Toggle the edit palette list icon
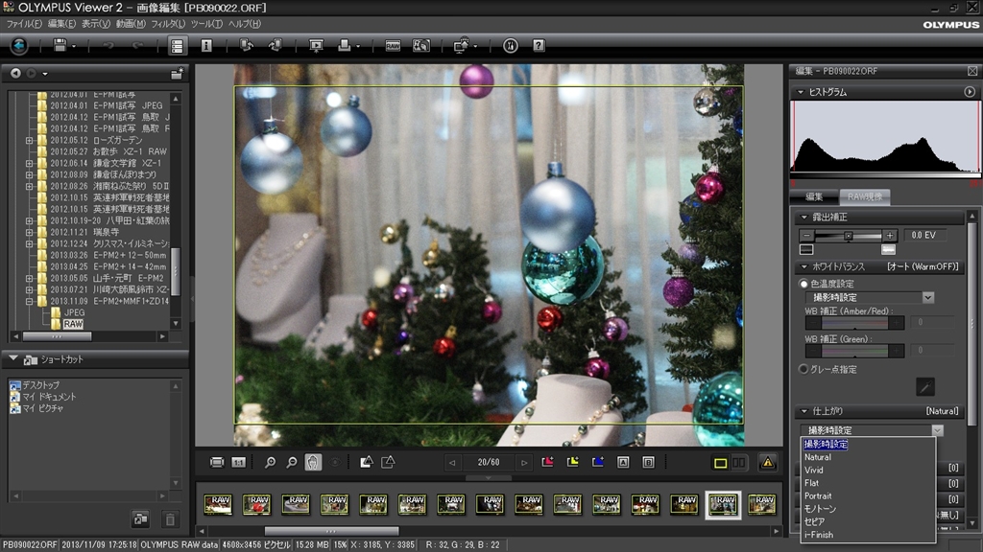The width and height of the screenshot is (983, 552). click(177, 46)
